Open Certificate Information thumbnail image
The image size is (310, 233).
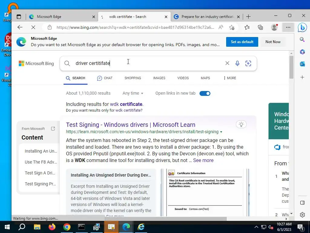click(x=205, y=192)
